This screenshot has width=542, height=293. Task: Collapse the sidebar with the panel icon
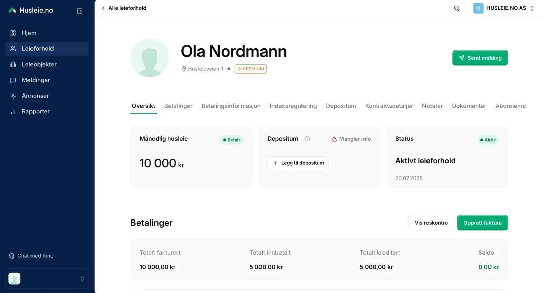80,11
